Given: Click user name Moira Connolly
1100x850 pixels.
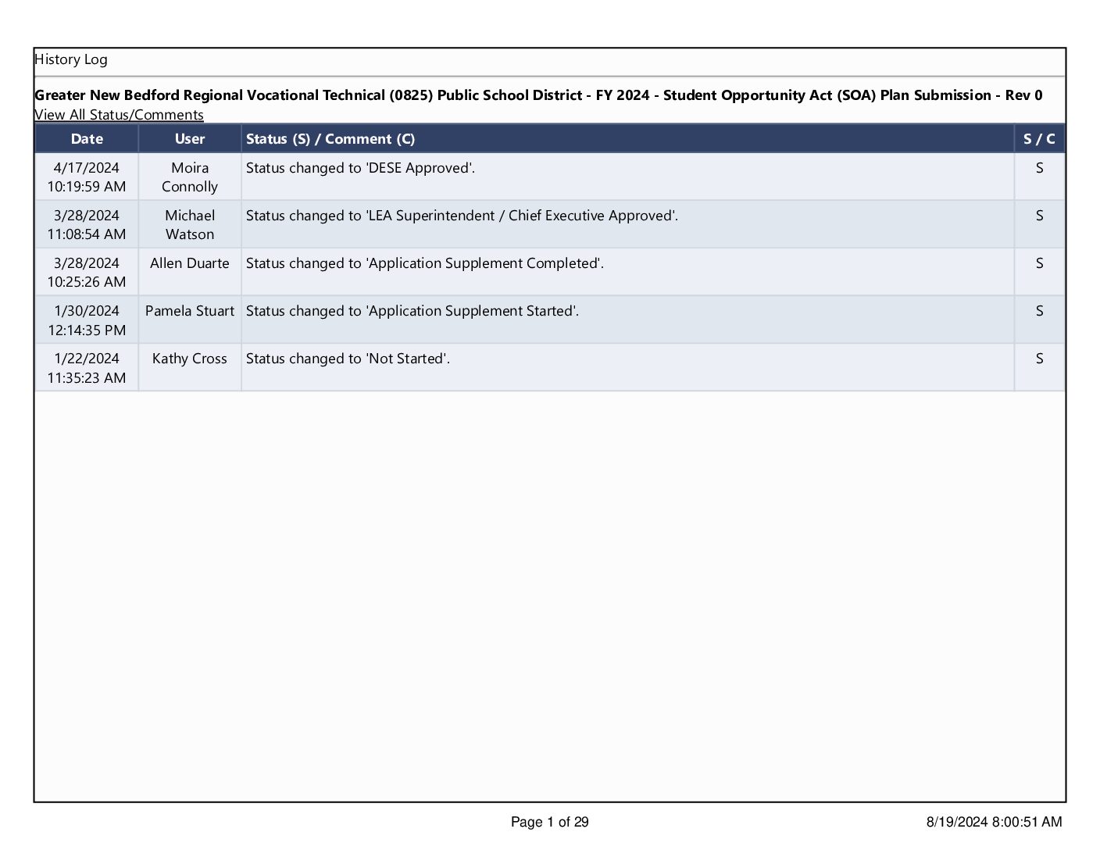Looking at the screenshot, I should [x=190, y=177].
